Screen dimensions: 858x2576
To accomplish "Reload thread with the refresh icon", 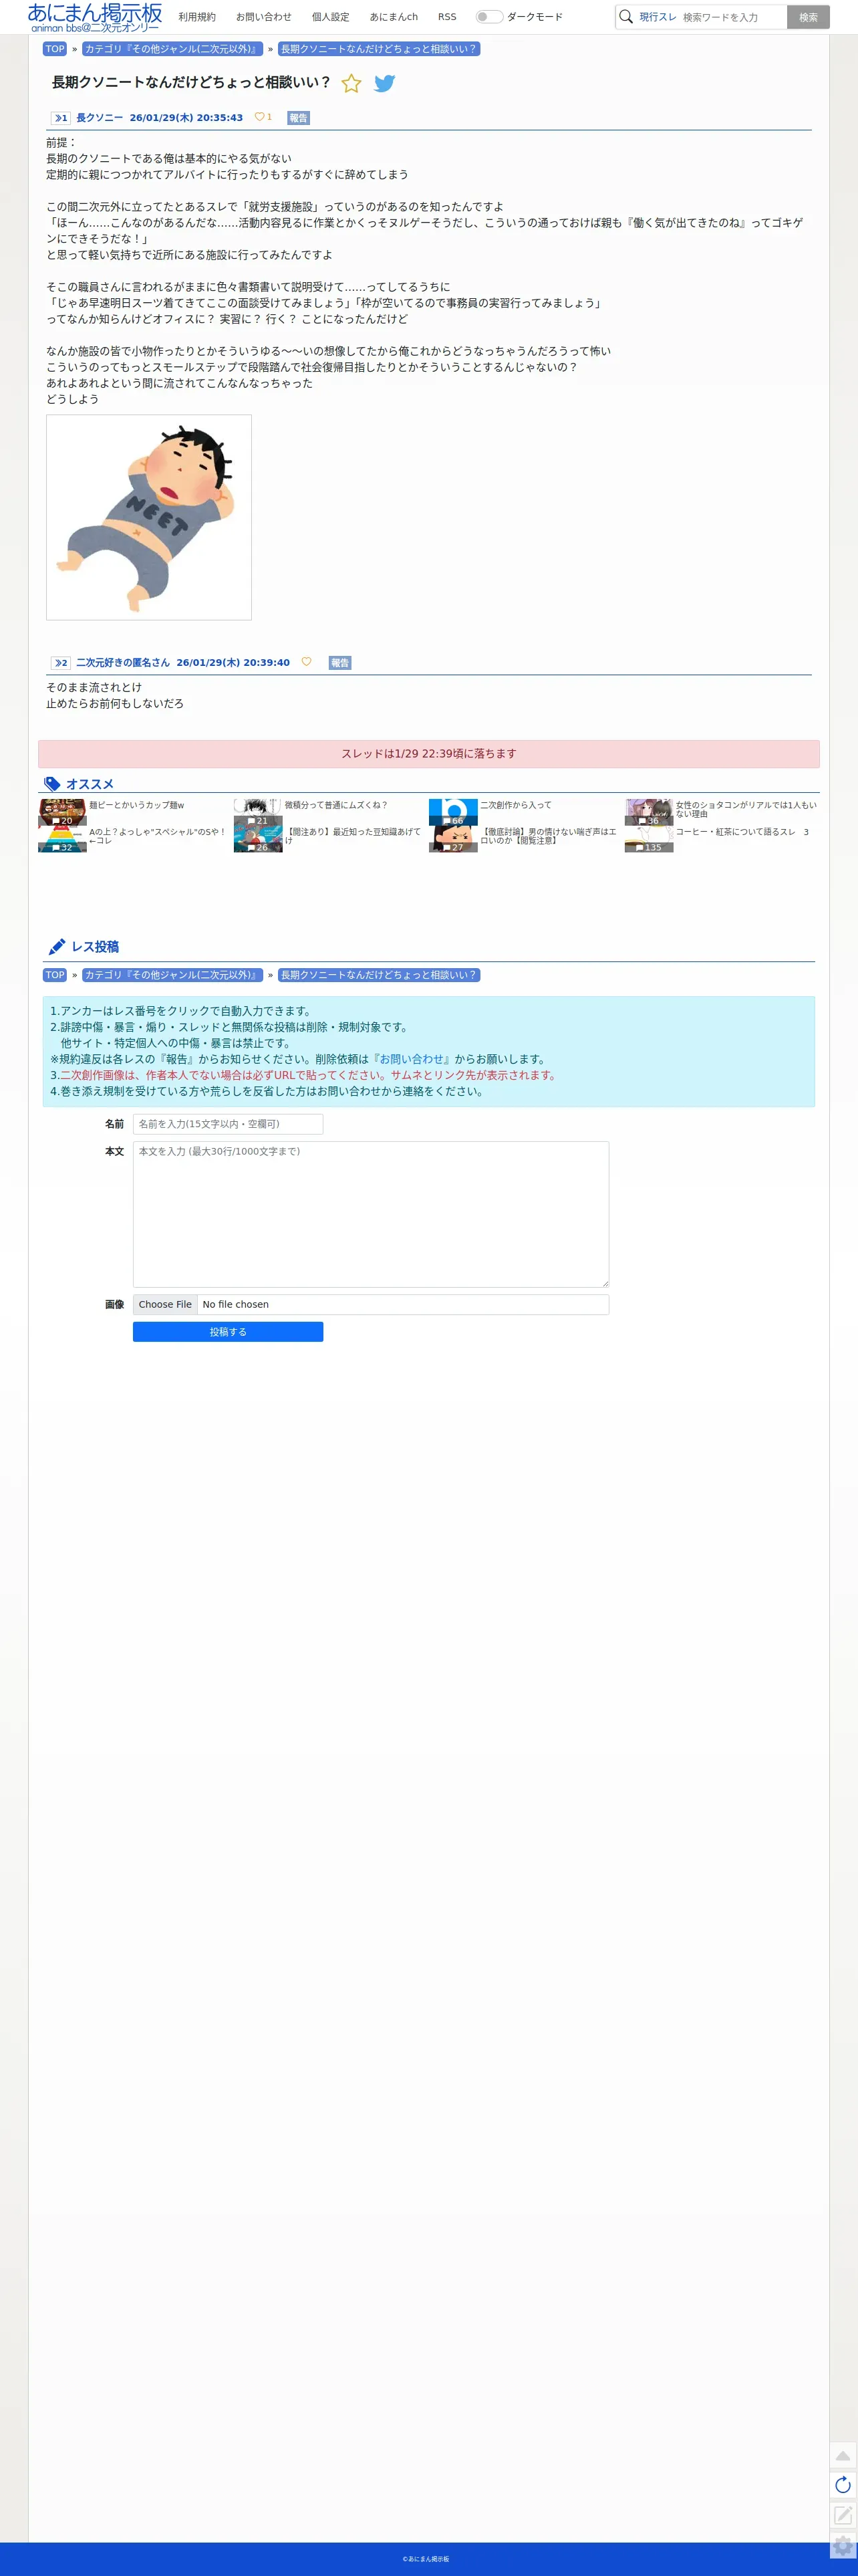I will pyautogui.click(x=843, y=2485).
